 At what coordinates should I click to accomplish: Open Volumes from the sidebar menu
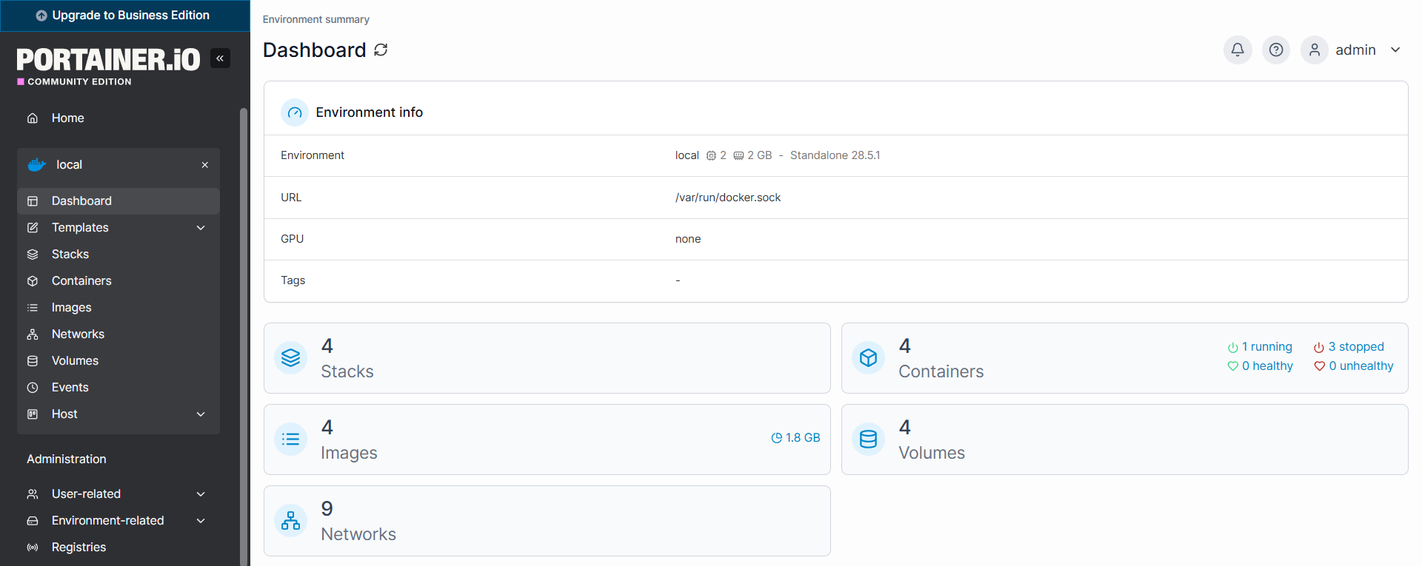click(118, 361)
